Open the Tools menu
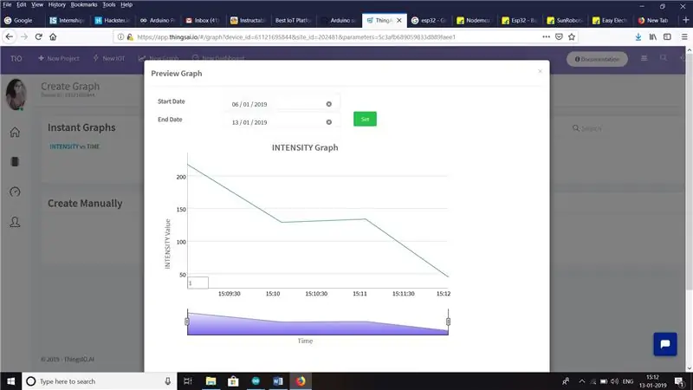Screen dimensions: 693x390 [x=109, y=4]
